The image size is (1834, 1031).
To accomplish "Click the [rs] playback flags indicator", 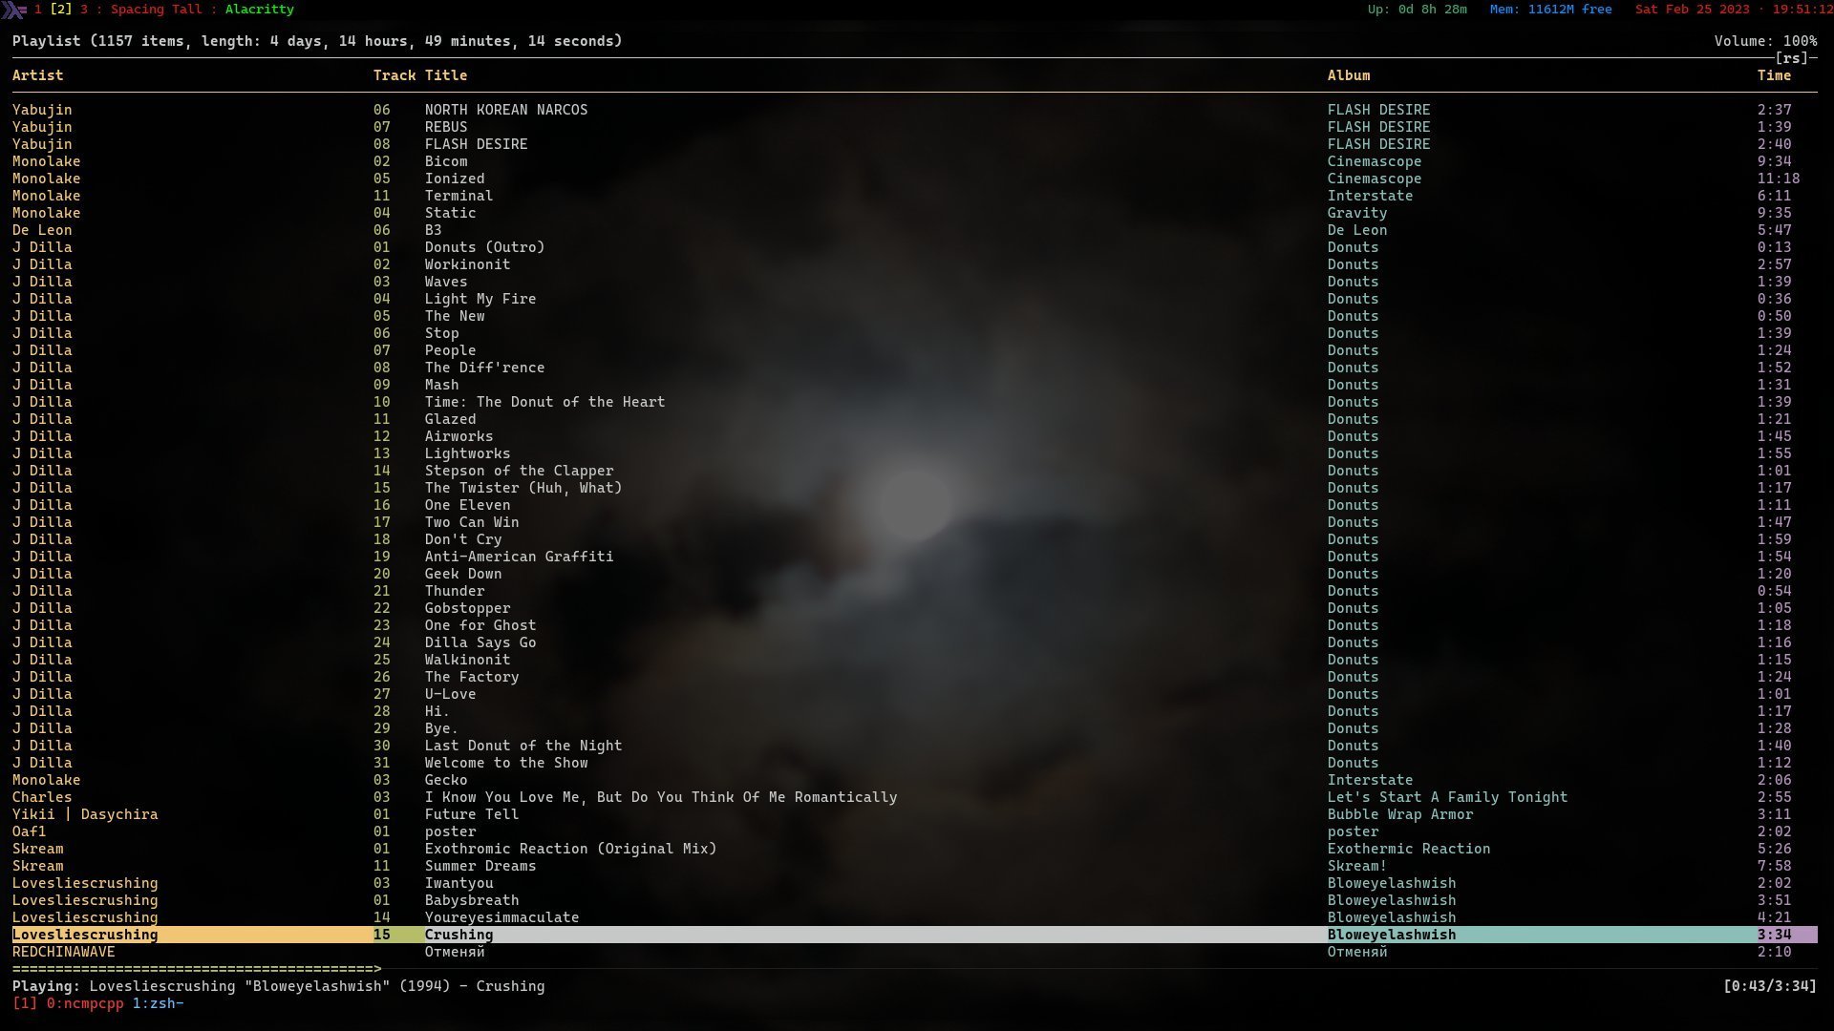I will tap(1792, 58).
